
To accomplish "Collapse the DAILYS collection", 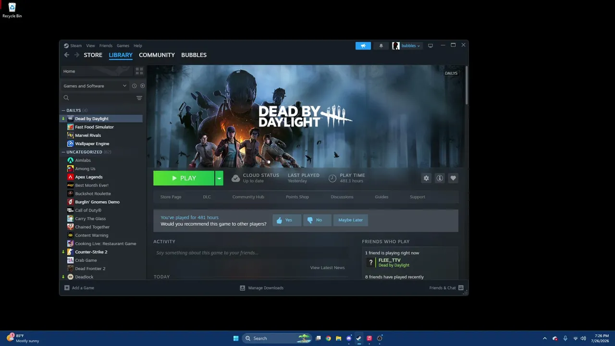I will click(x=63, y=111).
